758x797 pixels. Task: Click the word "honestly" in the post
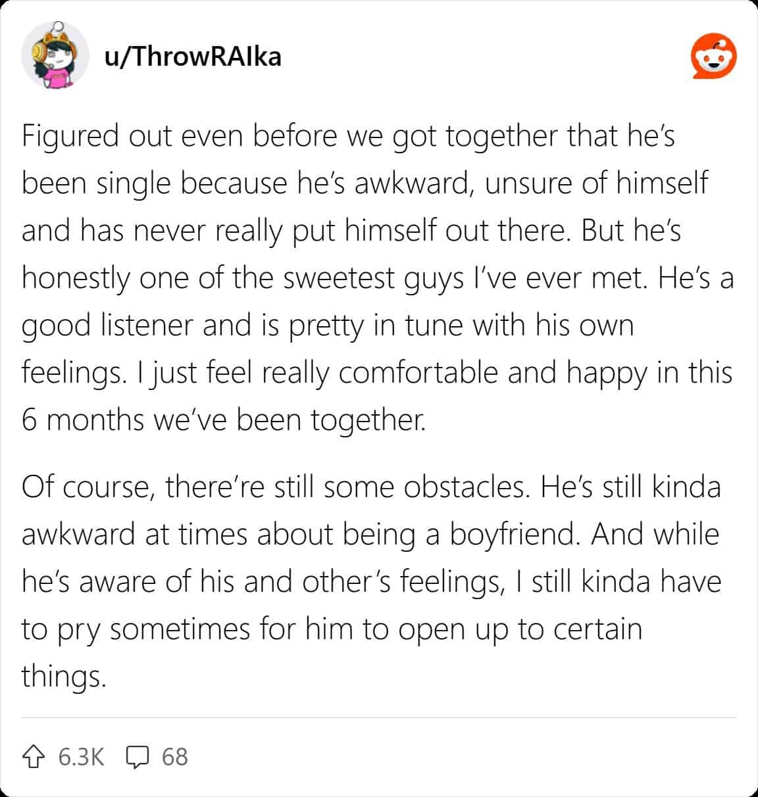(76, 278)
